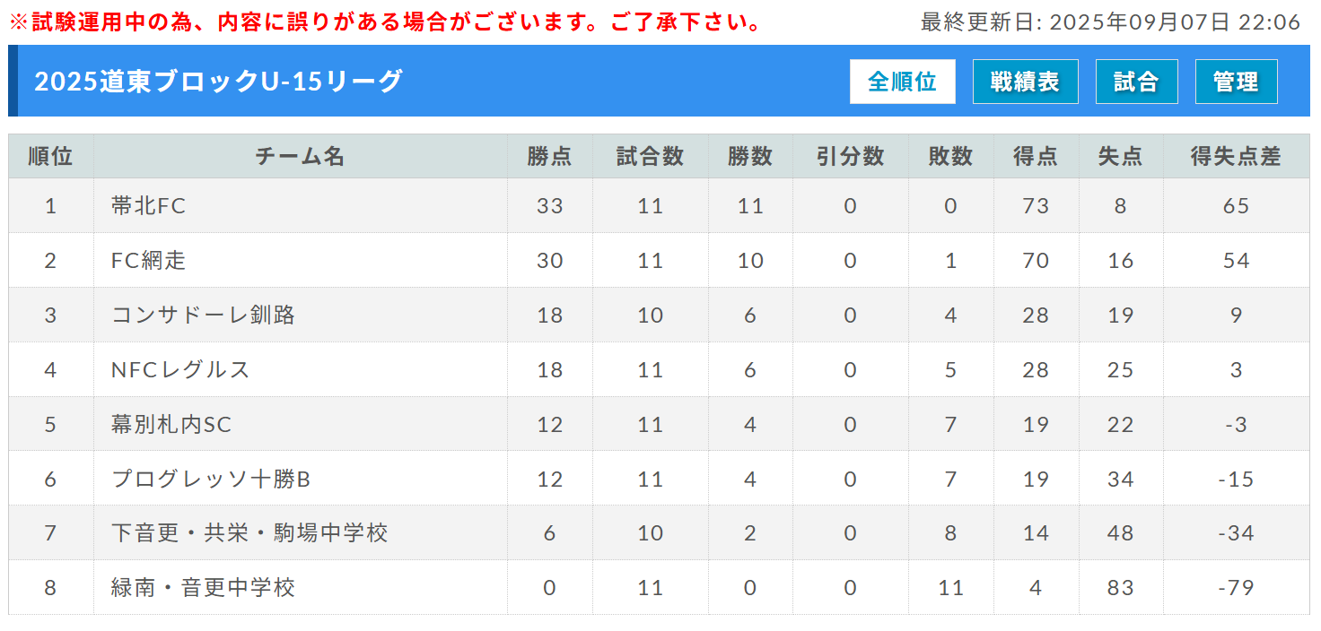This screenshot has width=1321, height=631.
Task: Click team name コンサドーレ釧路
Action: (x=203, y=315)
